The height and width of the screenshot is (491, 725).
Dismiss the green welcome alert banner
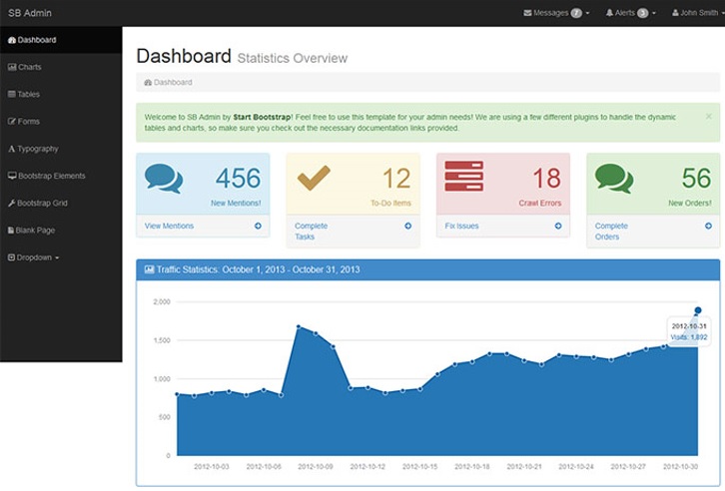pyautogui.click(x=709, y=116)
